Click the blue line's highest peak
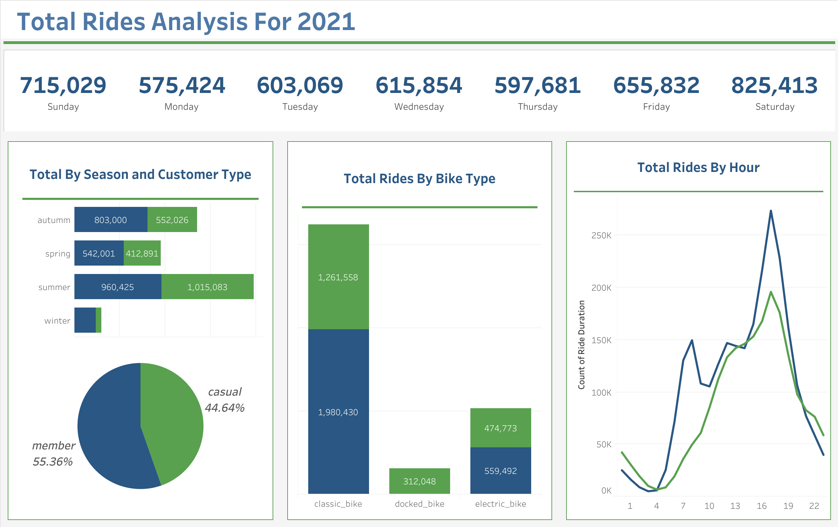 click(771, 211)
